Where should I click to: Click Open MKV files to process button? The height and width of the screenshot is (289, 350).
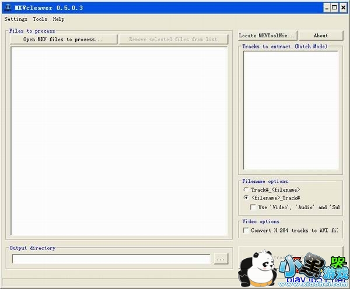[x=63, y=40]
